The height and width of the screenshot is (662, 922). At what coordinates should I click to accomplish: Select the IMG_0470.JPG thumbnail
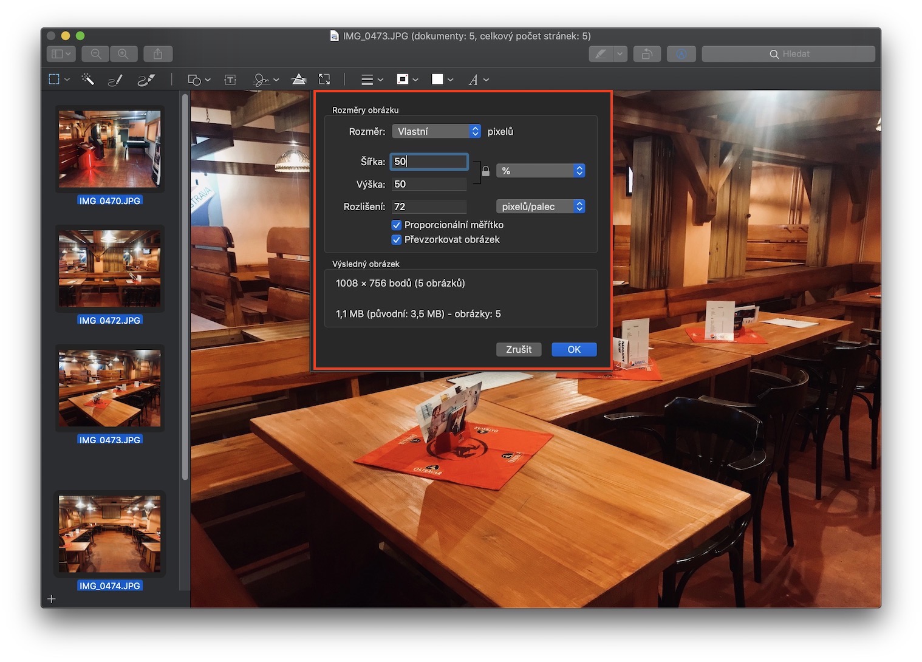[x=110, y=149]
